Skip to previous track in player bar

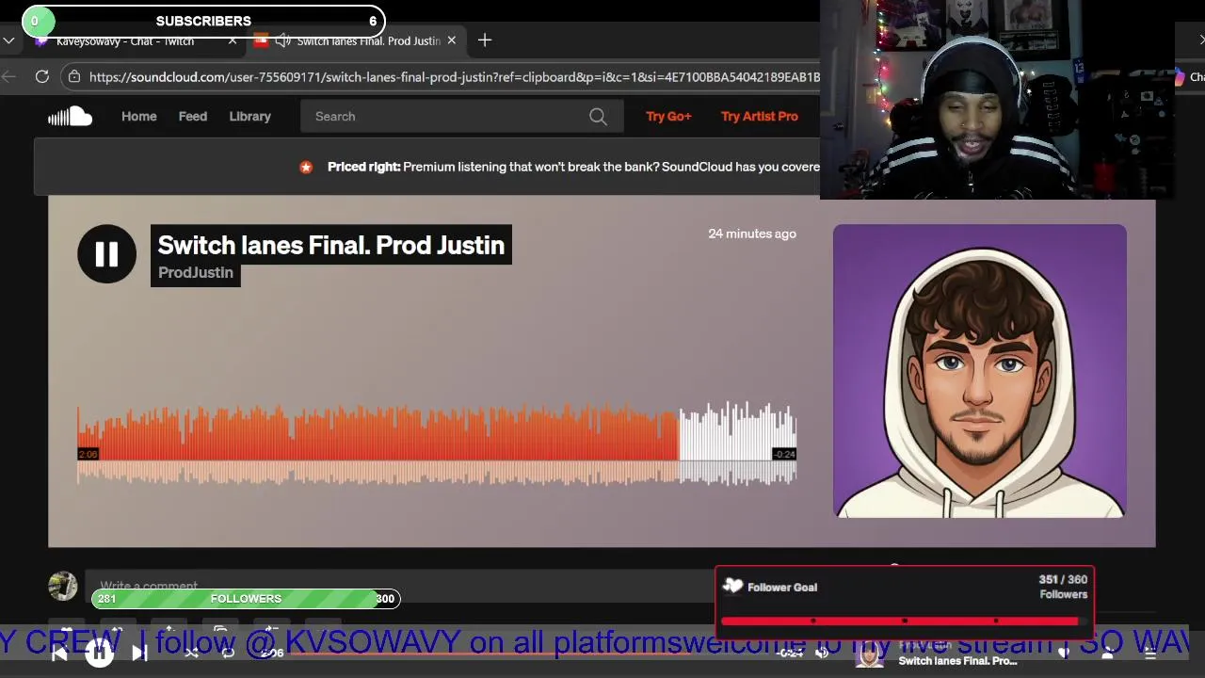point(58,653)
